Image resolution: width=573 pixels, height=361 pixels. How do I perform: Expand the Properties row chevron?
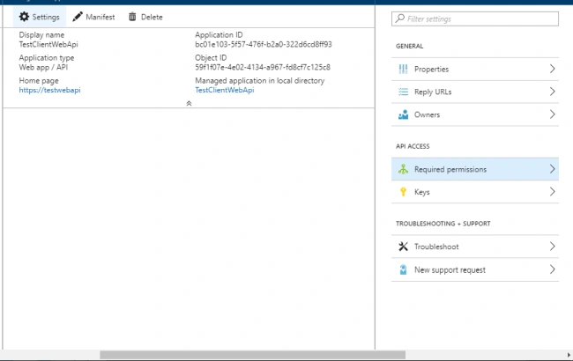click(552, 69)
